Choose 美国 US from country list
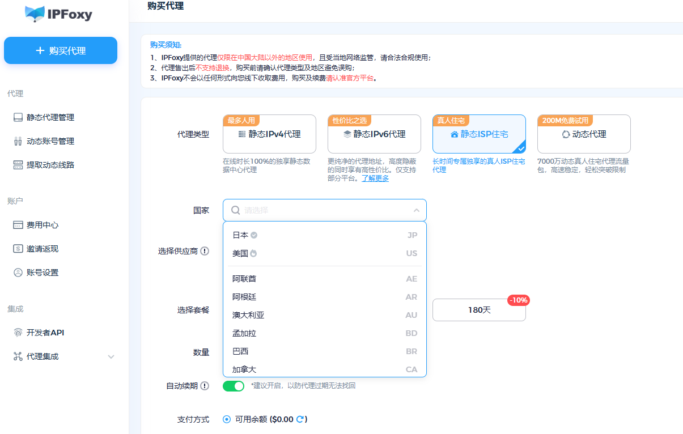Viewport: 683px width, 434px height. [x=325, y=253]
